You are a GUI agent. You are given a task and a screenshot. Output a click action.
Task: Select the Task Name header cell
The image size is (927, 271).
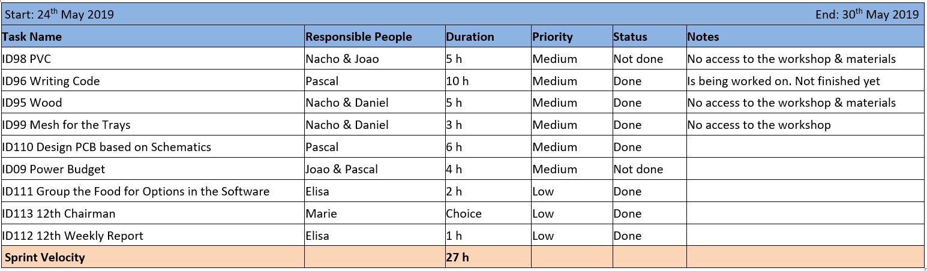pos(153,37)
